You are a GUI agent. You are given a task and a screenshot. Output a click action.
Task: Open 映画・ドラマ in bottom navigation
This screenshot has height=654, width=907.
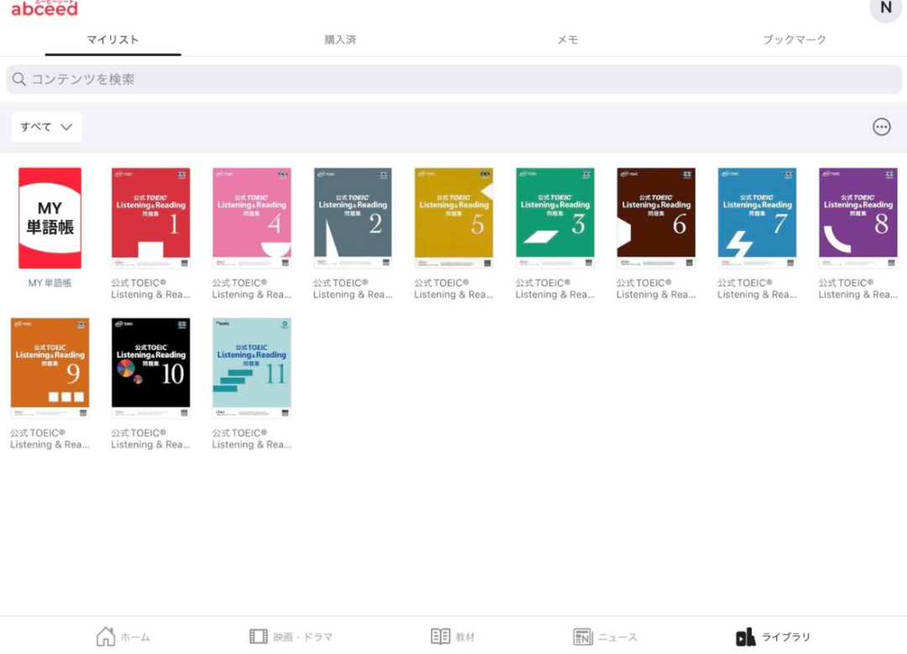[291, 636]
